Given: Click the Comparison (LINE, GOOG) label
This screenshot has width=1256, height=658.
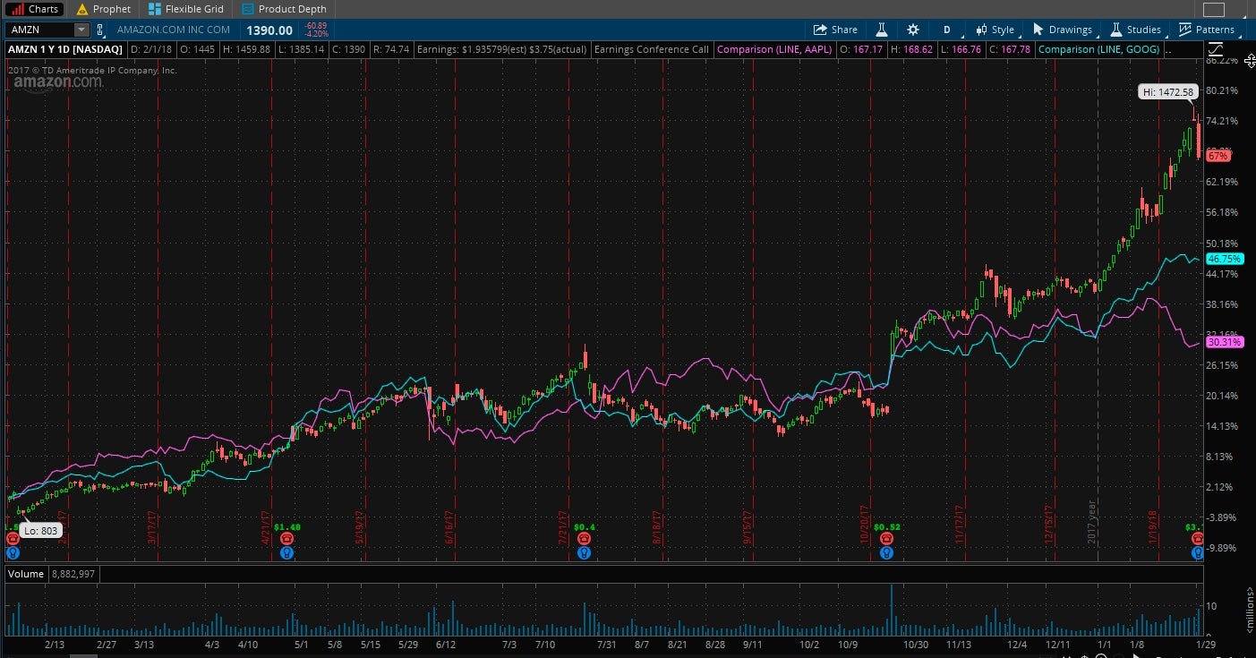Looking at the screenshot, I should coord(1100,49).
